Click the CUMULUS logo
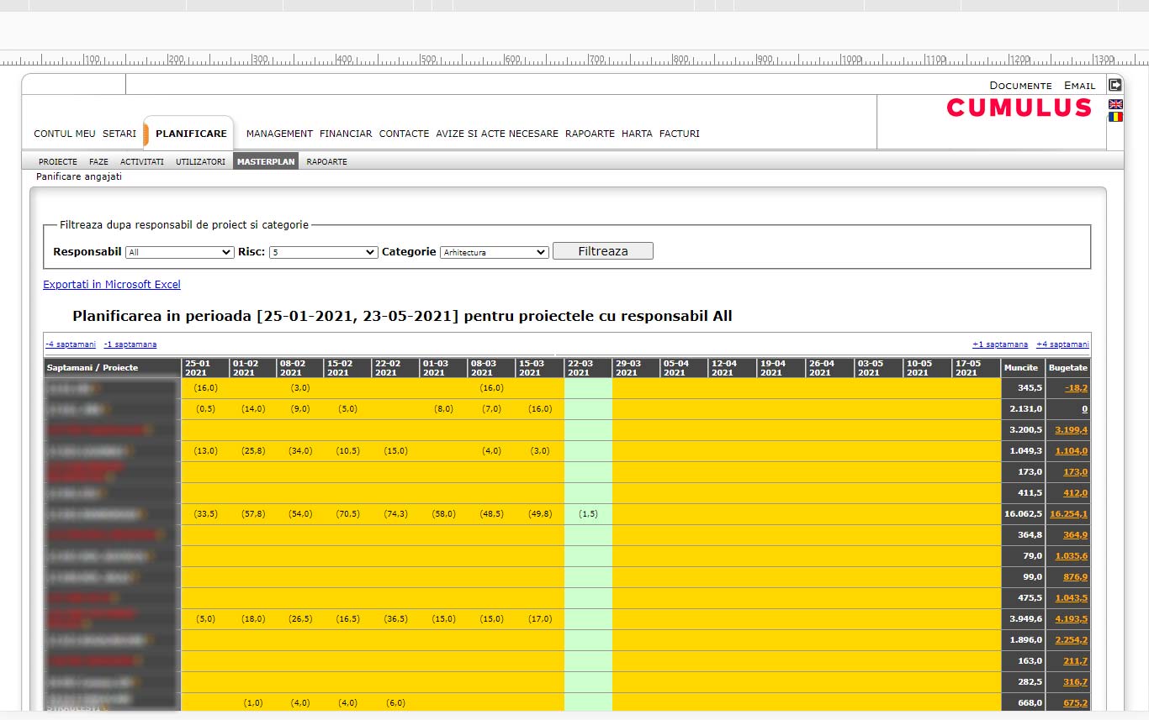 pyautogui.click(x=1019, y=108)
